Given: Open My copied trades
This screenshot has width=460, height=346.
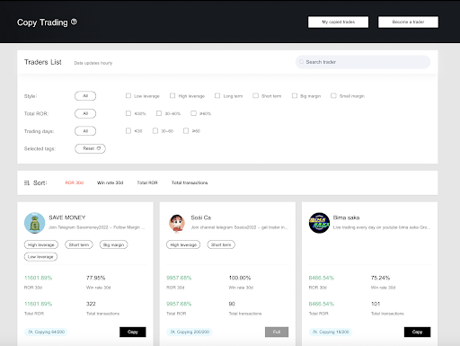Looking at the screenshot, I should pos(339,22).
